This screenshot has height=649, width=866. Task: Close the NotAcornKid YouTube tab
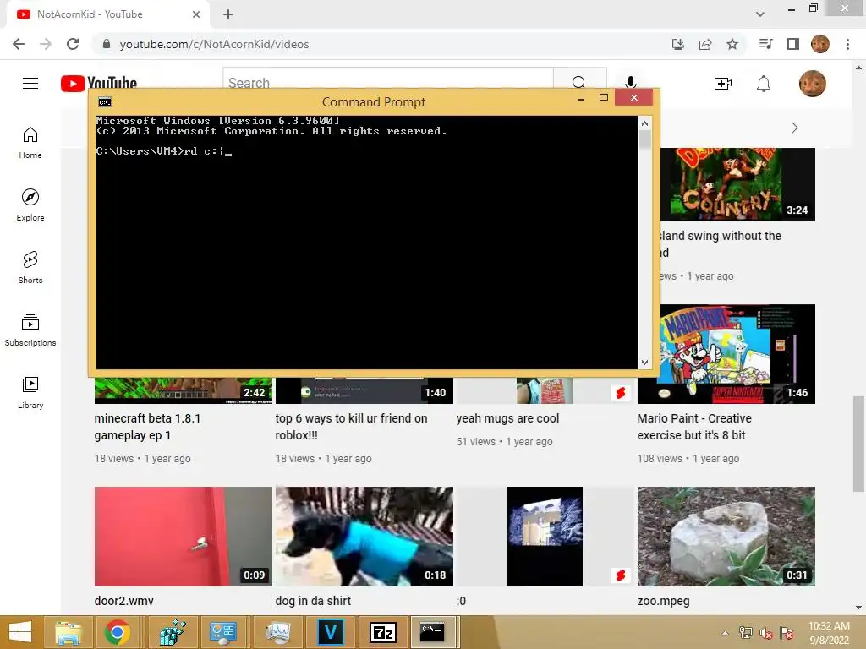tap(196, 14)
